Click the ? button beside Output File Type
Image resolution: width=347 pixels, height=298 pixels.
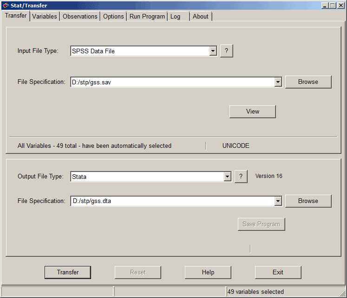241,177
